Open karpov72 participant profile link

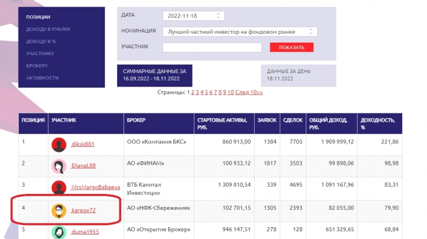point(83,210)
